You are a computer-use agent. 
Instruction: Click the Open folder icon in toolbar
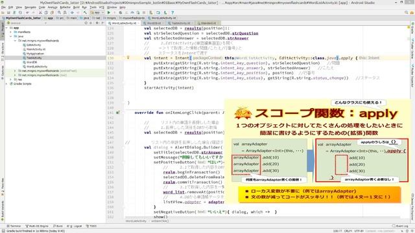[3, 12]
